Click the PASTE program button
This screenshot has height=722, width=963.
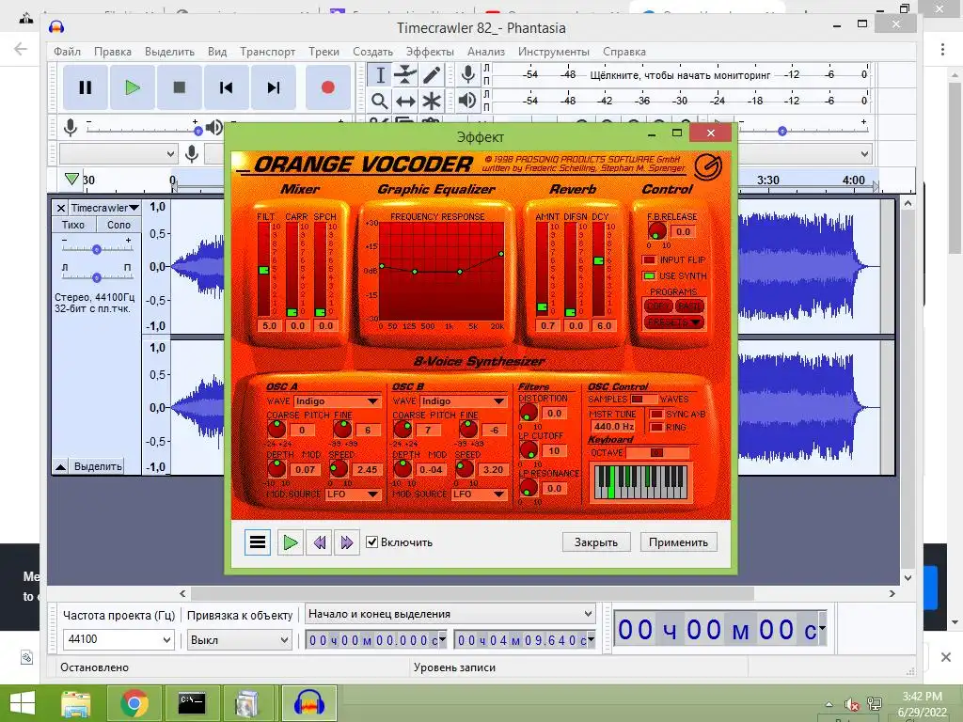[689, 306]
